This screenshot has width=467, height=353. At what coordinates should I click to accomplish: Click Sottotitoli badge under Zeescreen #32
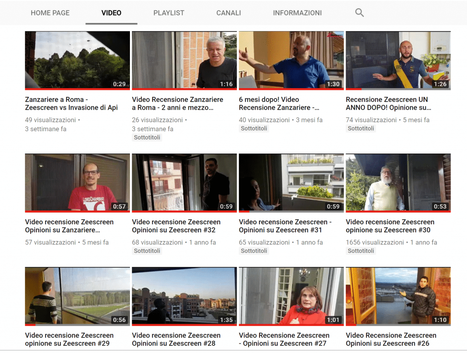click(x=147, y=251)
